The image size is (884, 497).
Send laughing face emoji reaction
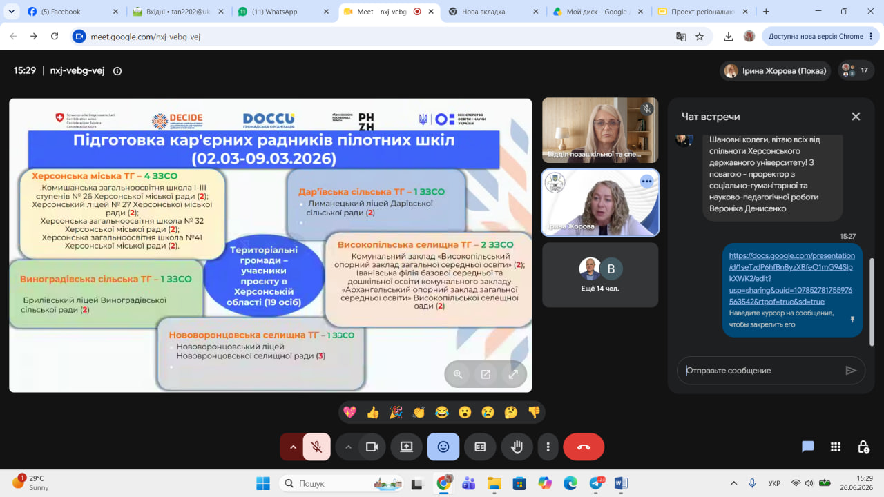point(442,412)
